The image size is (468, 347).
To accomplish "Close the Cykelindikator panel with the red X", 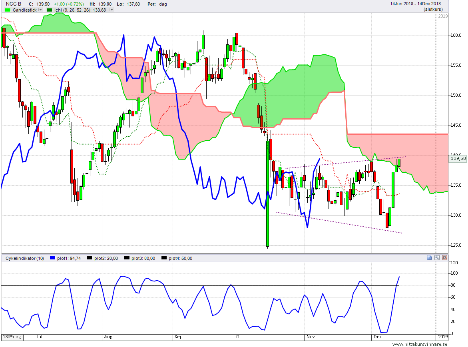I will (x=445, y=258).
